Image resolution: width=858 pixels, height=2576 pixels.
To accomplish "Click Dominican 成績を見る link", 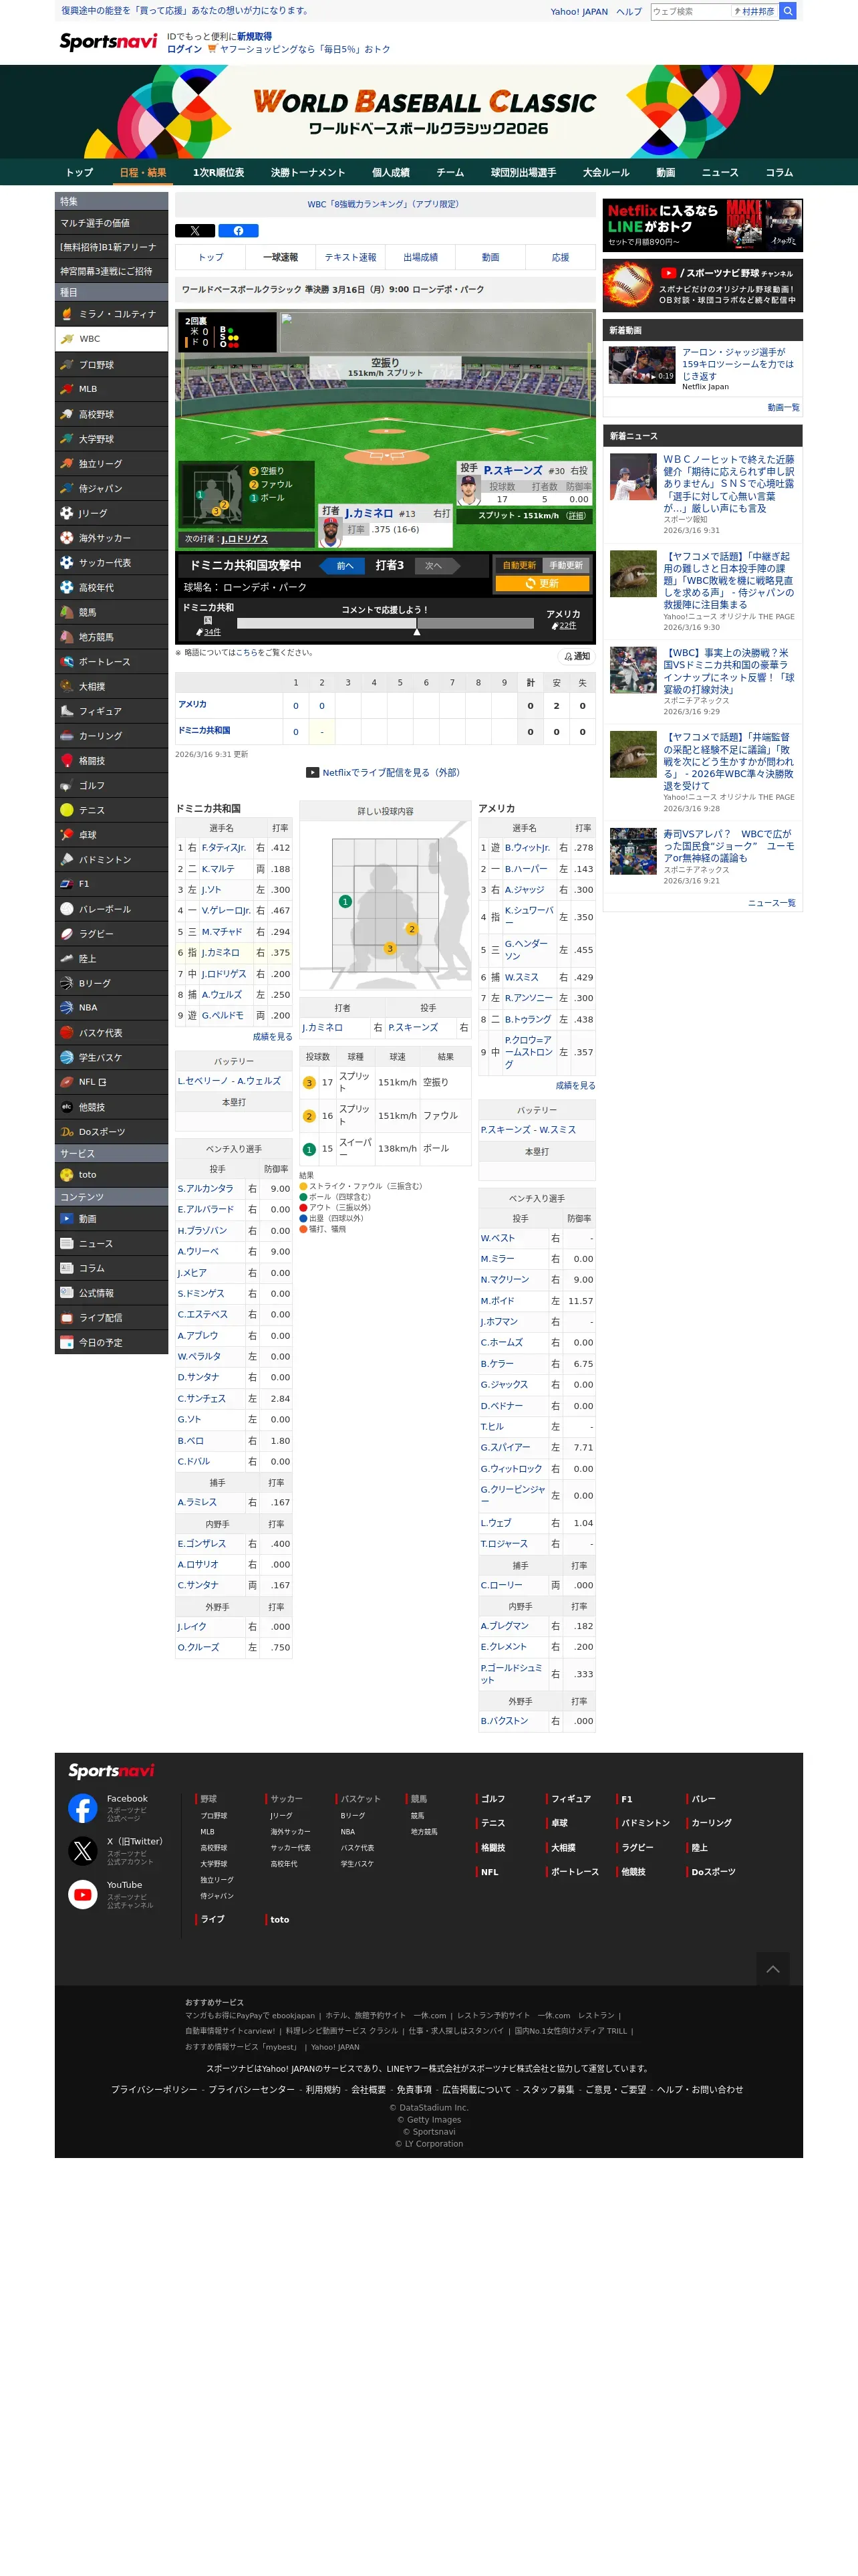I will 272,1037.
